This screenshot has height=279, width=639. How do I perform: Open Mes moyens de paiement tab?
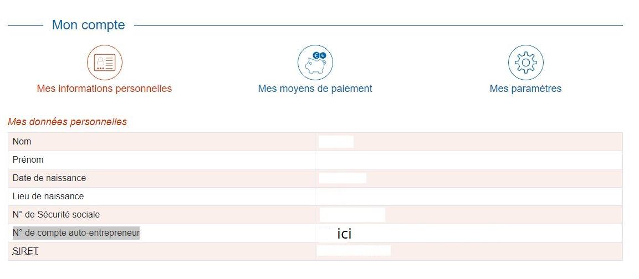[315, 89]
